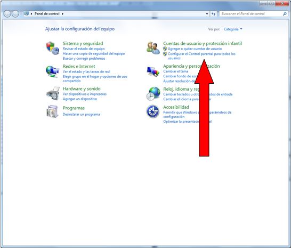Image resolution: width=291 pixels, height=248 pixels.
Task: Go back with the navigation back button
Action: (7, 14)
